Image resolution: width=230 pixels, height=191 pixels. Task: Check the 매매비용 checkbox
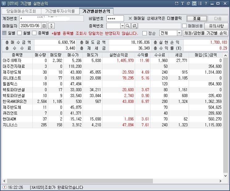click(x=184, y=26)
